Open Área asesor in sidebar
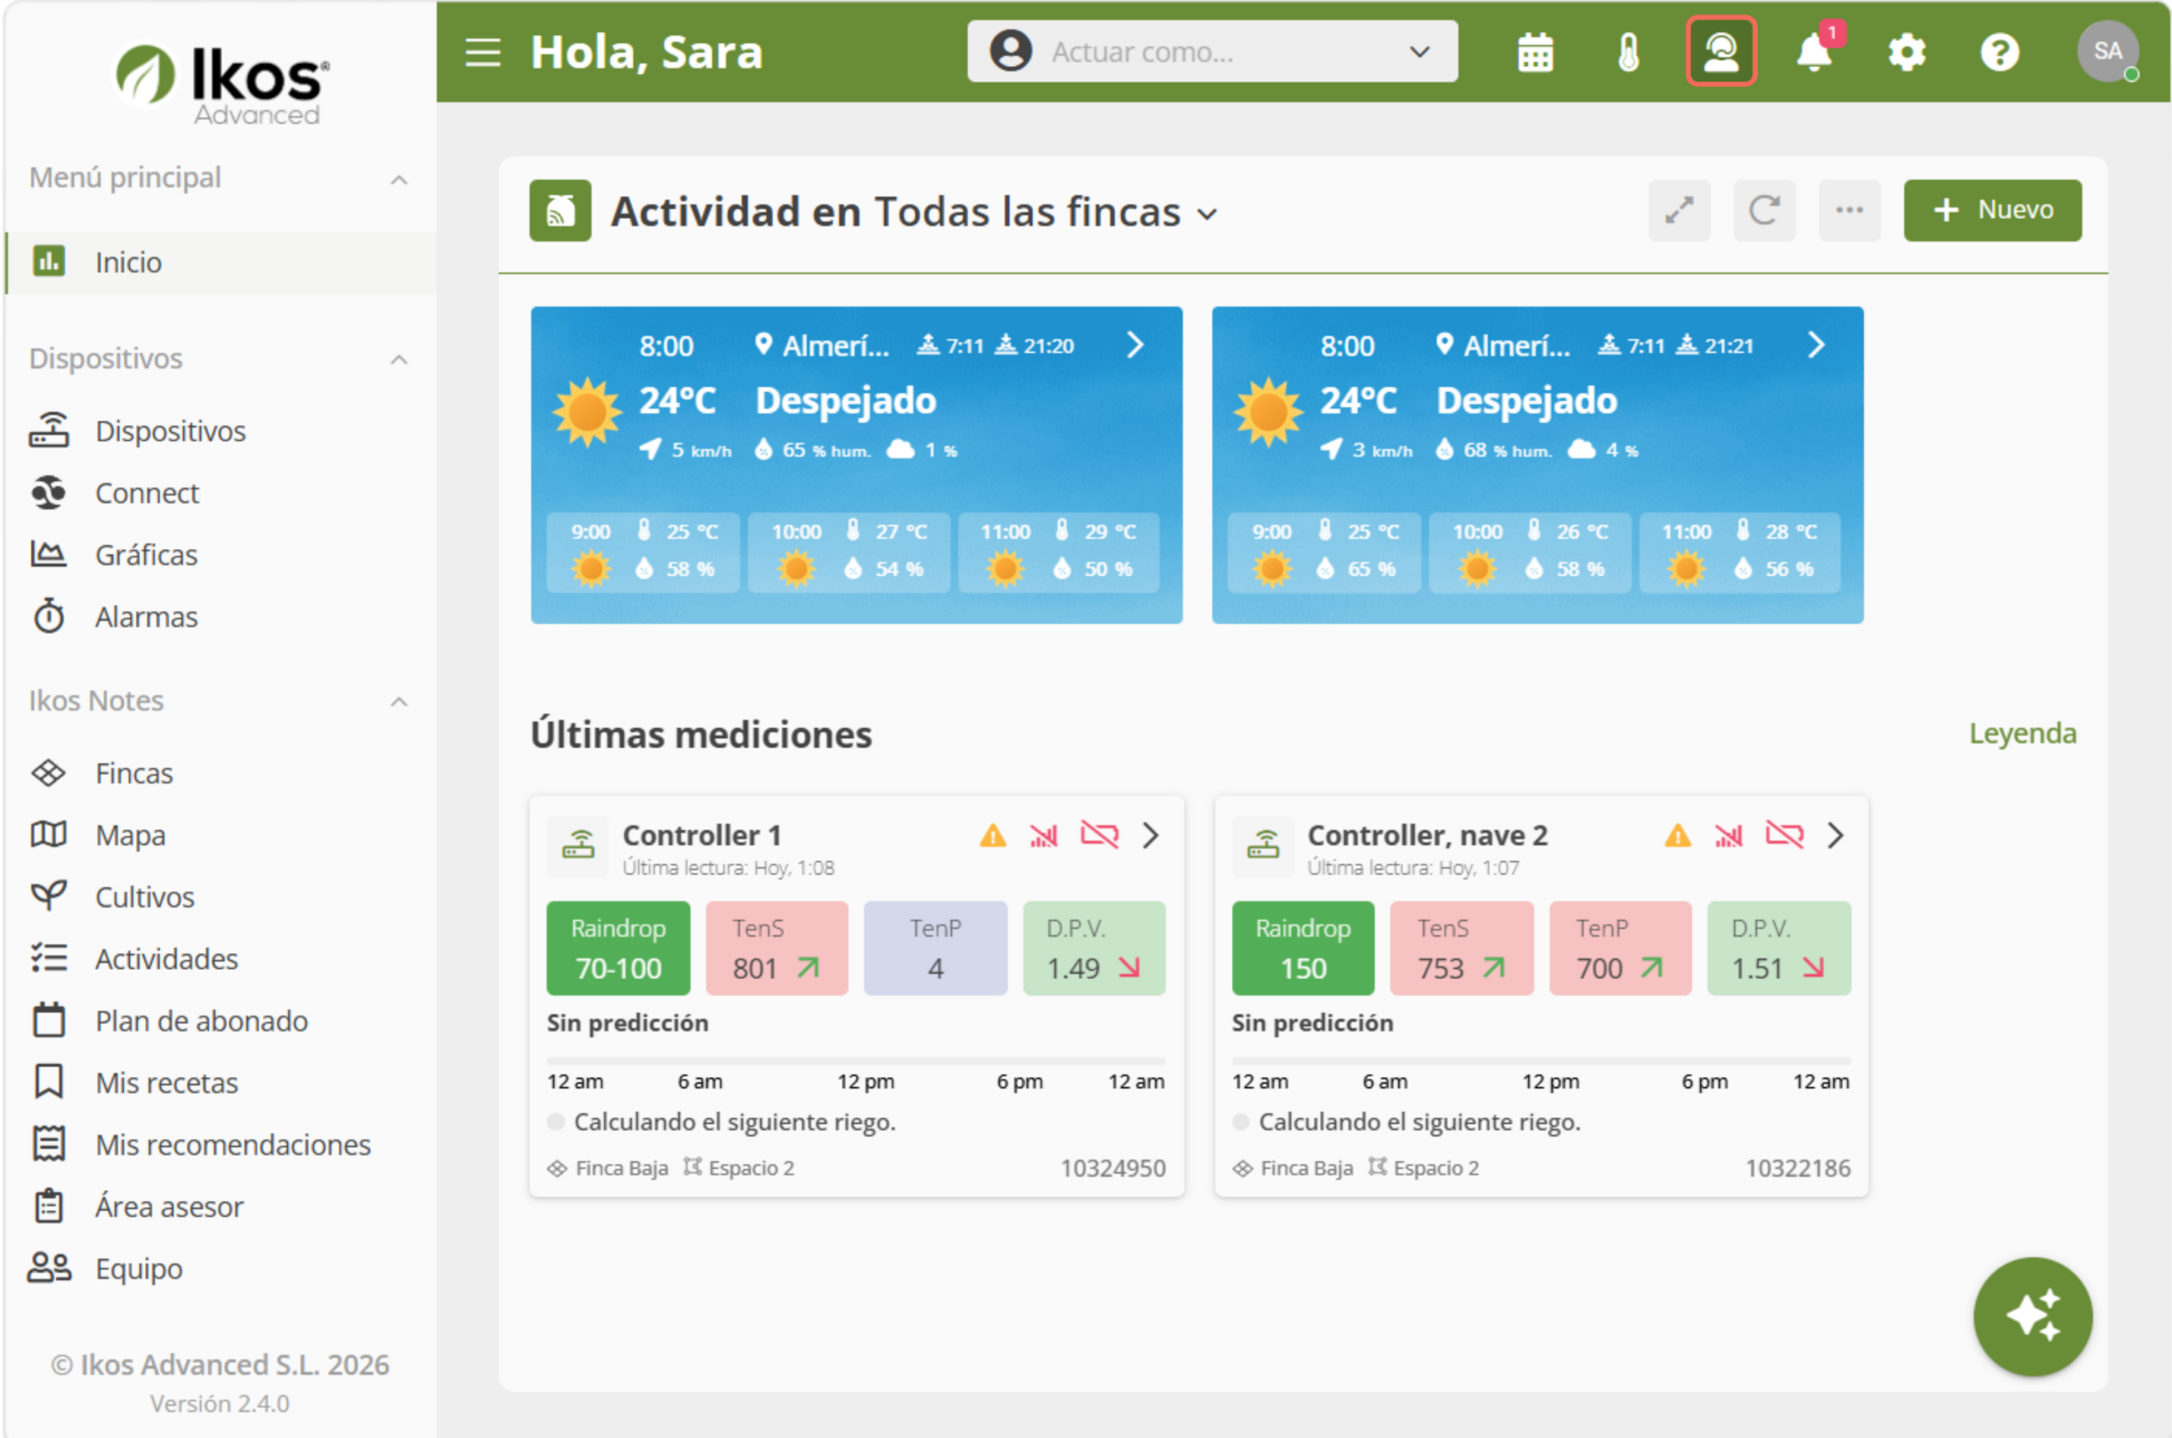2172x1438 pixels. (x=221, y=1207)
